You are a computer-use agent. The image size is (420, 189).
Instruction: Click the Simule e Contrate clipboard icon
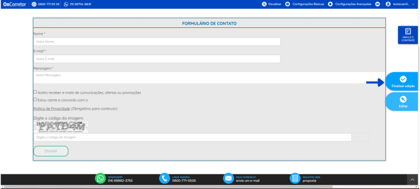point(408,31)
